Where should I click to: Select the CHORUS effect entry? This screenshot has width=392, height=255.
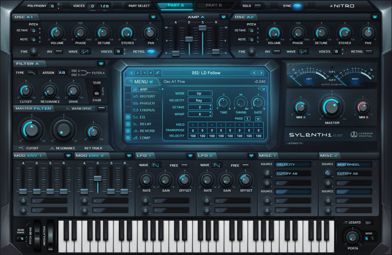147,110
